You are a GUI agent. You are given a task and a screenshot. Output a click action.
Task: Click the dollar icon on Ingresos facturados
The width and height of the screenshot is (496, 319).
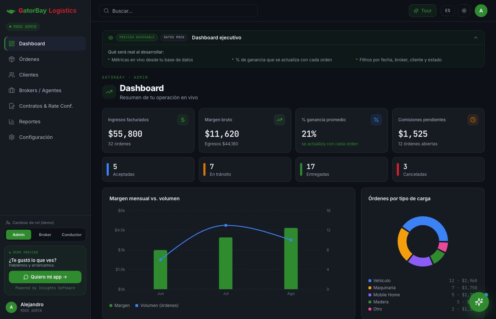[183, 120]
